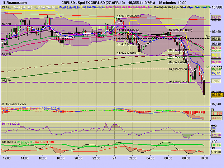Click the 10:00 time axis label
Viewport: 224px width, 168px height.
click(x=204, y=158)
